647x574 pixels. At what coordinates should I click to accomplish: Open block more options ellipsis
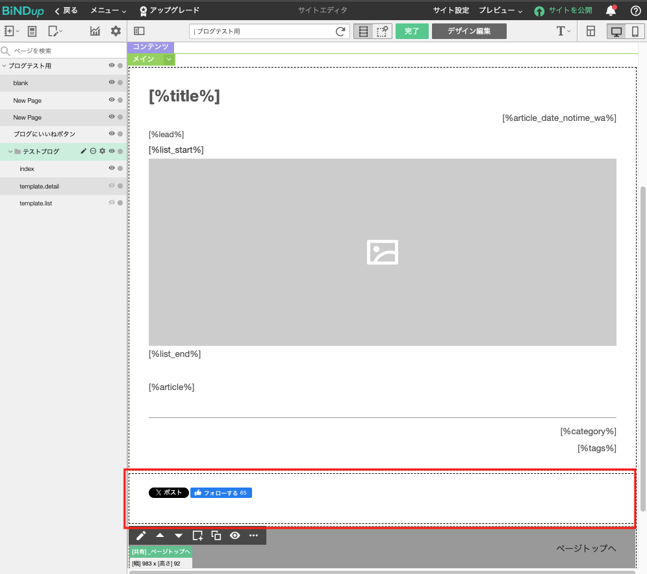(253, 536)
